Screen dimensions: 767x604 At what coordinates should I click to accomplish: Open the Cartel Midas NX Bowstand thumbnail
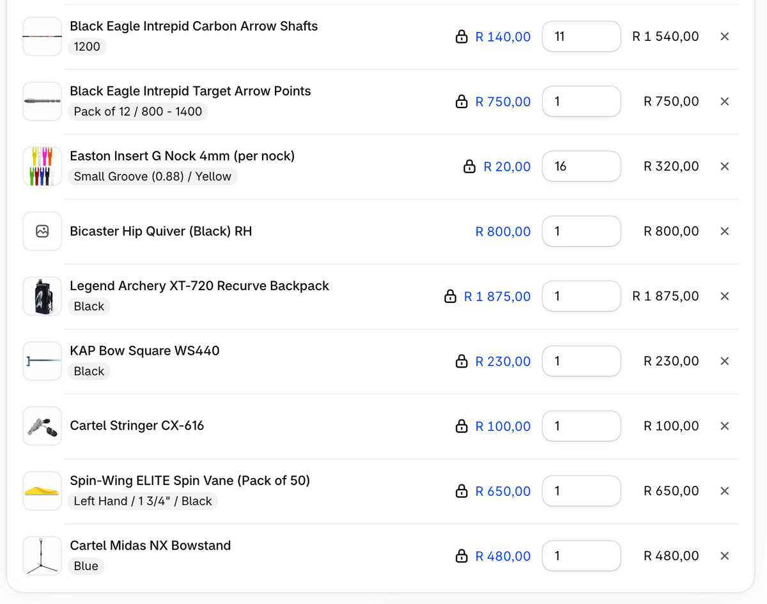(42, 556)
